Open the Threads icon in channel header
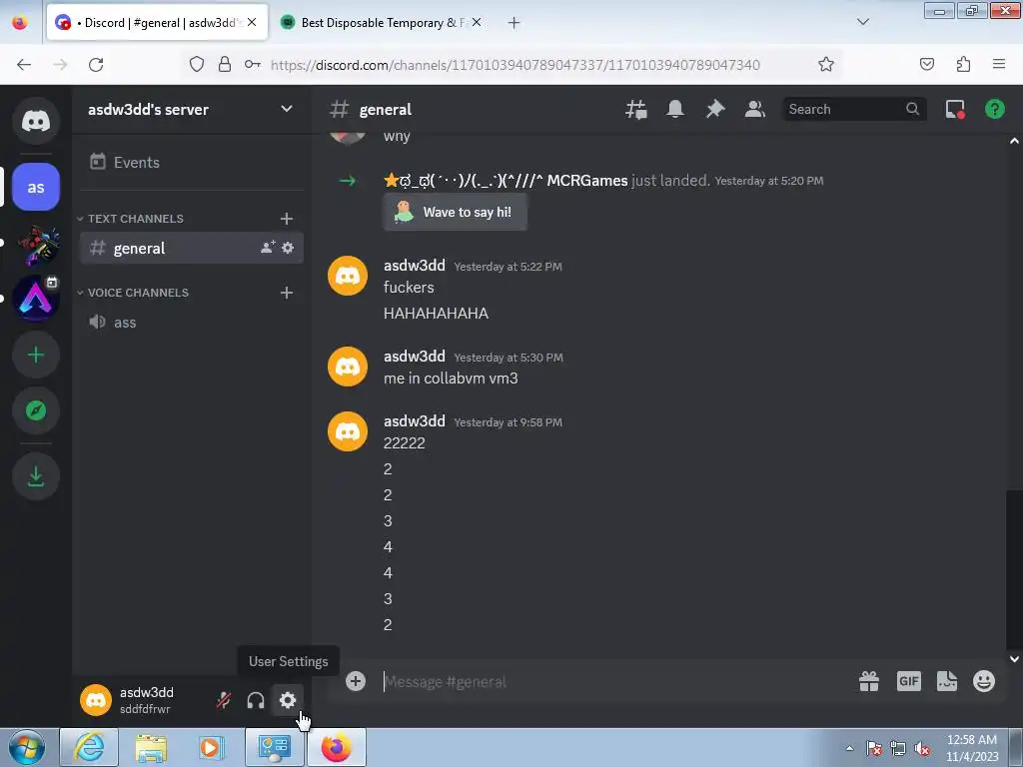The image size is (1023, 767). coord(636,109)
